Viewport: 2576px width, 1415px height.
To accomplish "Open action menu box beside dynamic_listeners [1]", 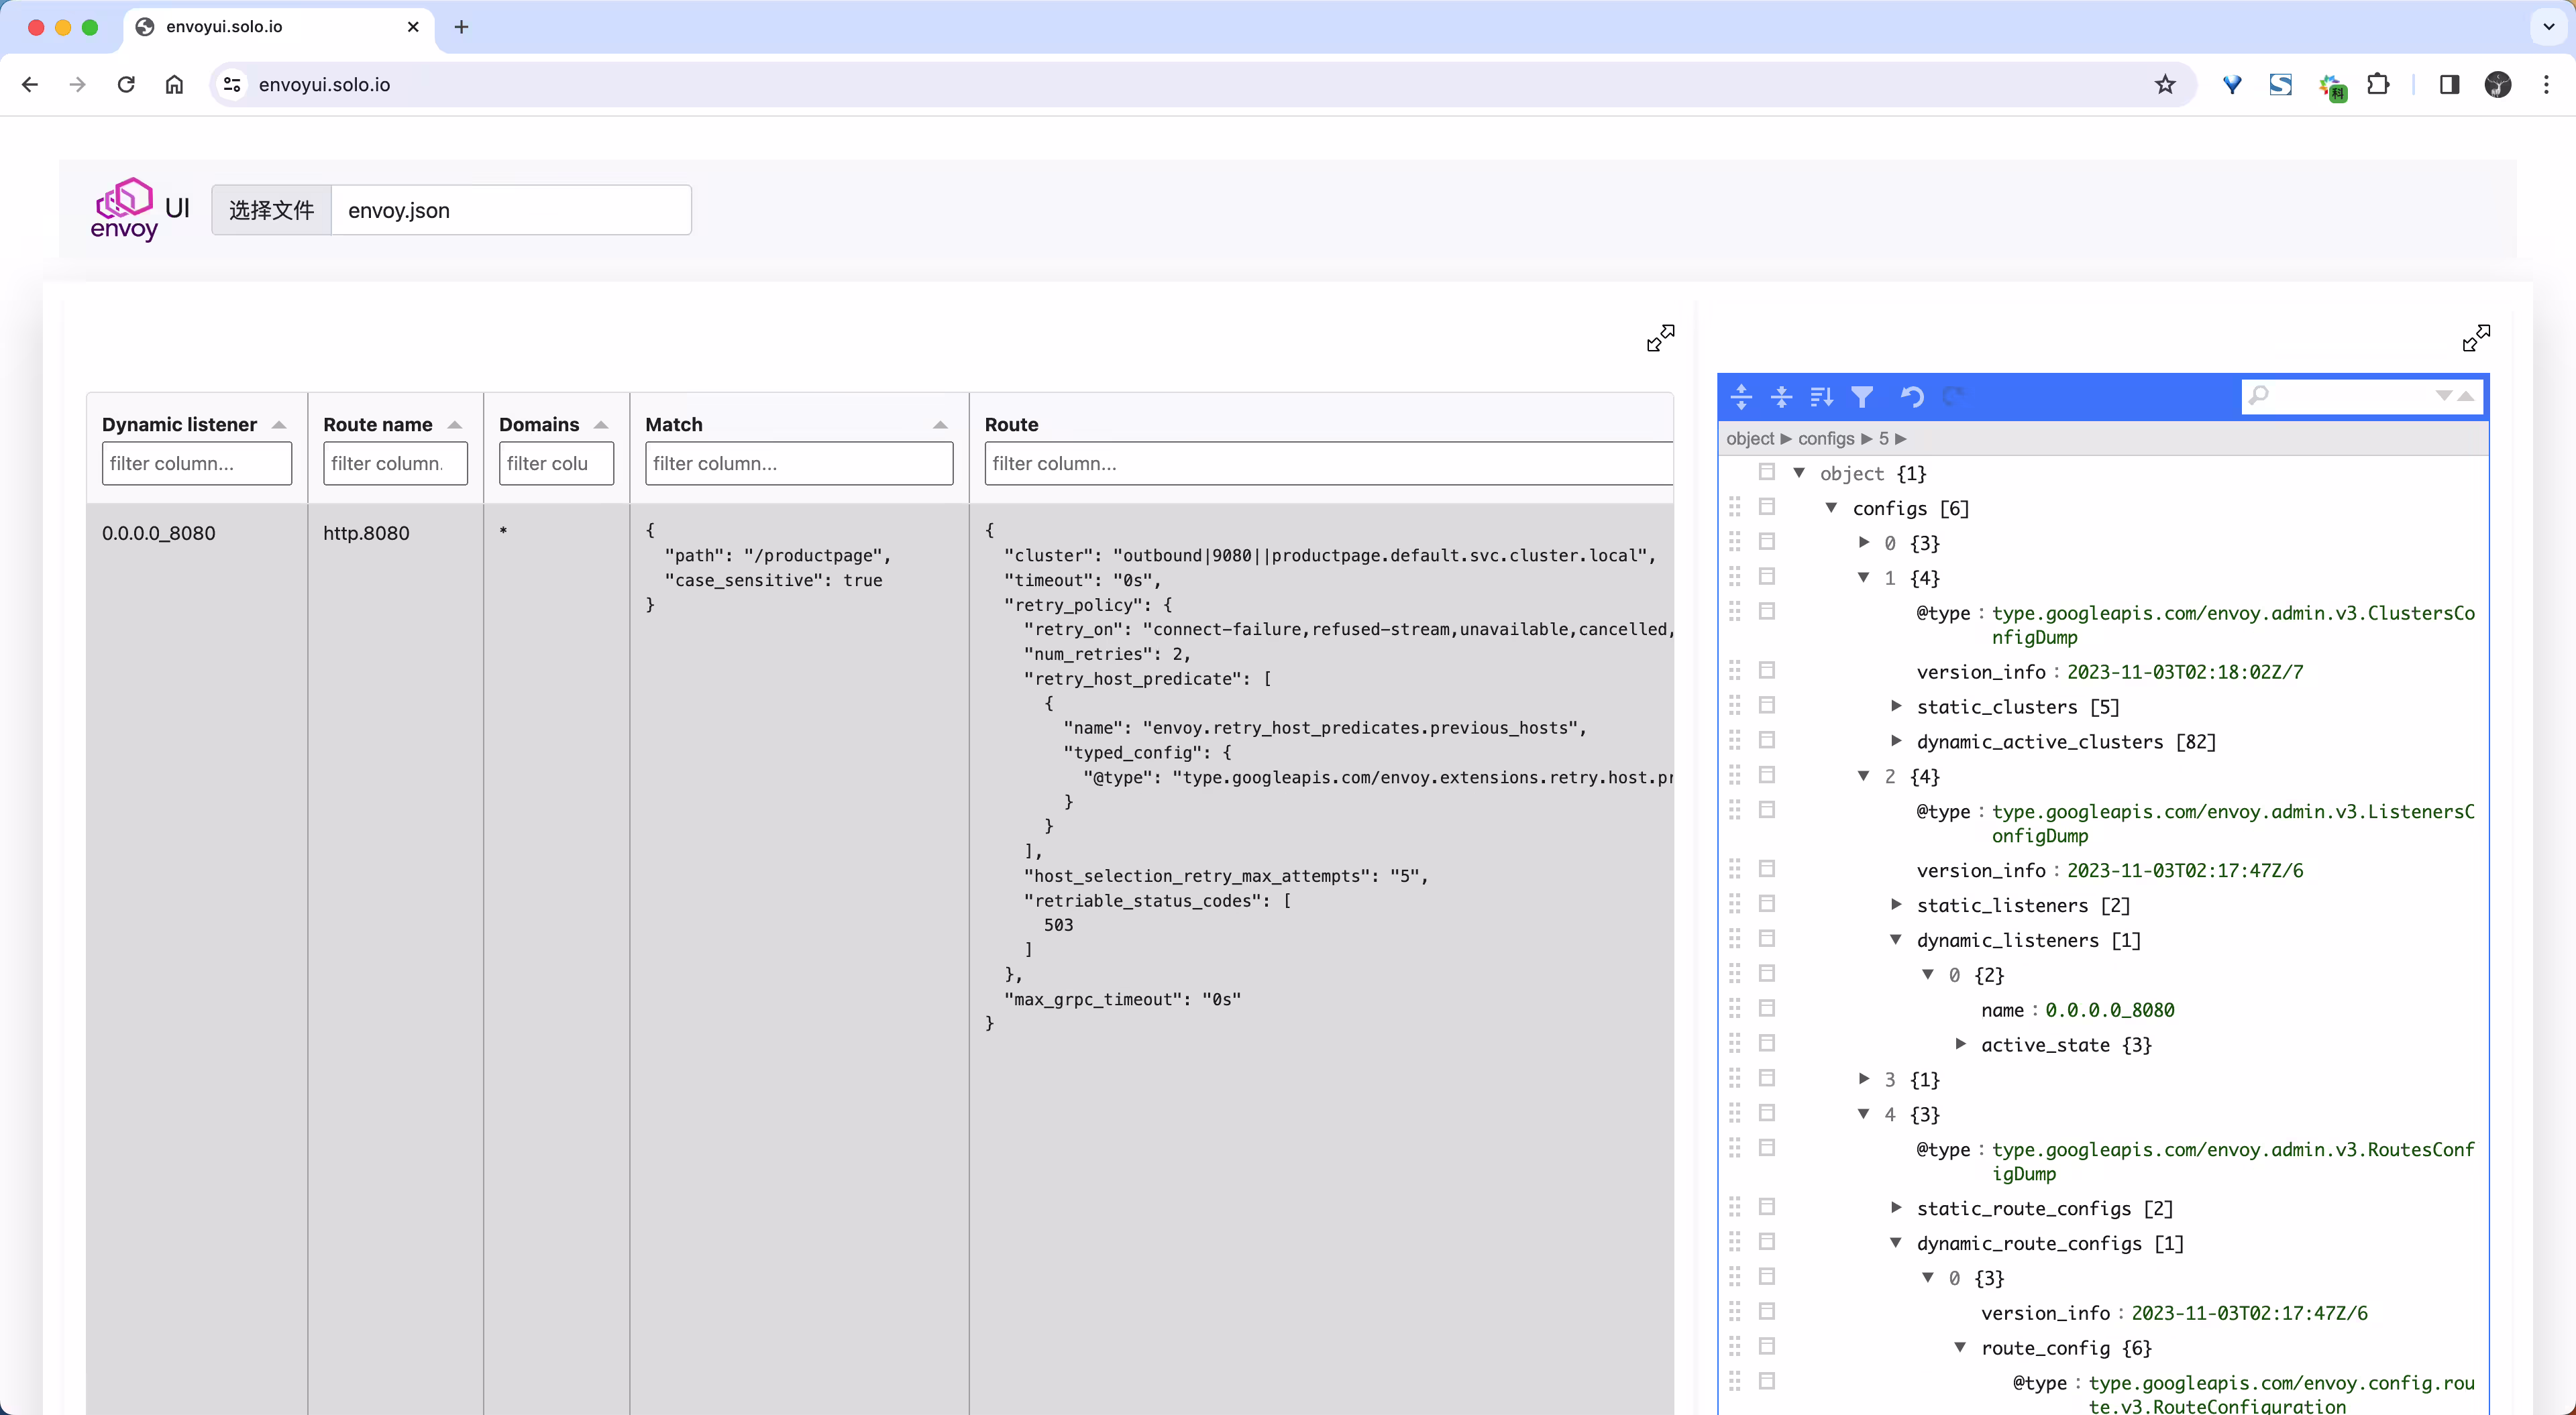I will coord(1767,938).
